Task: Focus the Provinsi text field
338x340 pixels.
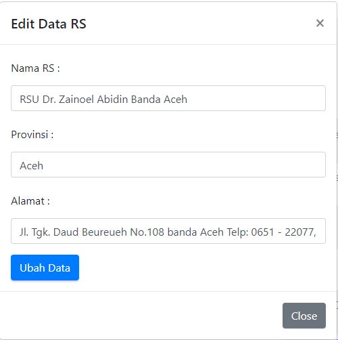Action: (168, 165)
